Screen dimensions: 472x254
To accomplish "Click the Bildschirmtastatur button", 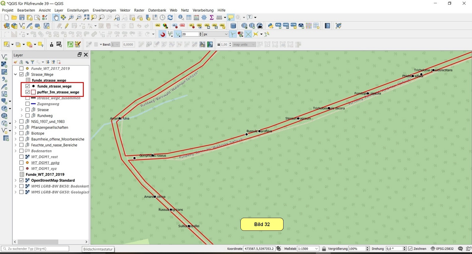I will pyautogui.click(x=98, y=249).
